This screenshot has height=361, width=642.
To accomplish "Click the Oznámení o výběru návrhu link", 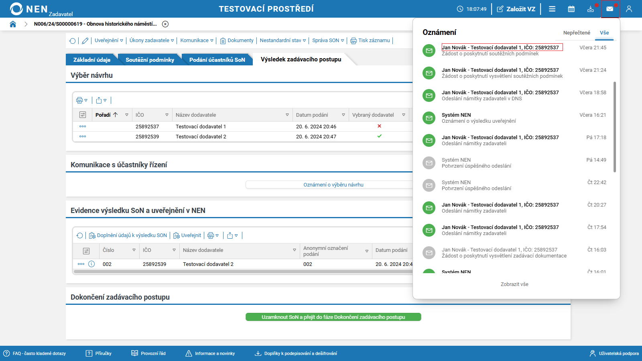I will 333,185.
